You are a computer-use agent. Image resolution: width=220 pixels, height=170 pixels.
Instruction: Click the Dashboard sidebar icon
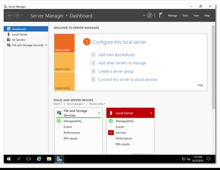9,29
